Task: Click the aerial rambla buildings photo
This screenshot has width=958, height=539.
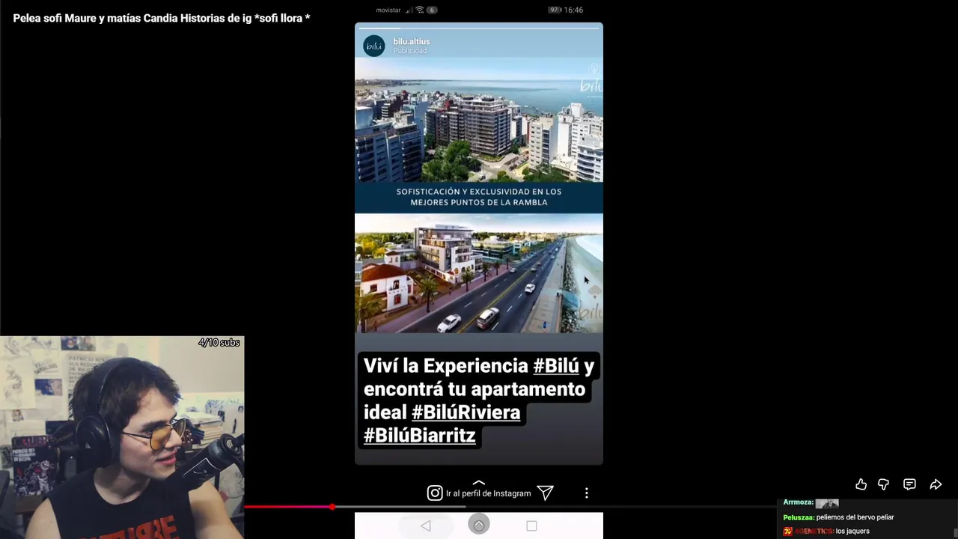Action: (x=479, y=120)
